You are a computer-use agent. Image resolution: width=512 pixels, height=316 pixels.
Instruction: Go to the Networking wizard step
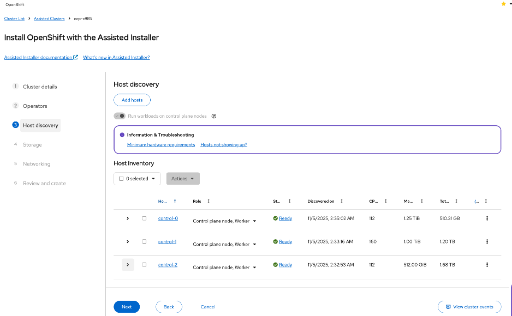(35, 163)
